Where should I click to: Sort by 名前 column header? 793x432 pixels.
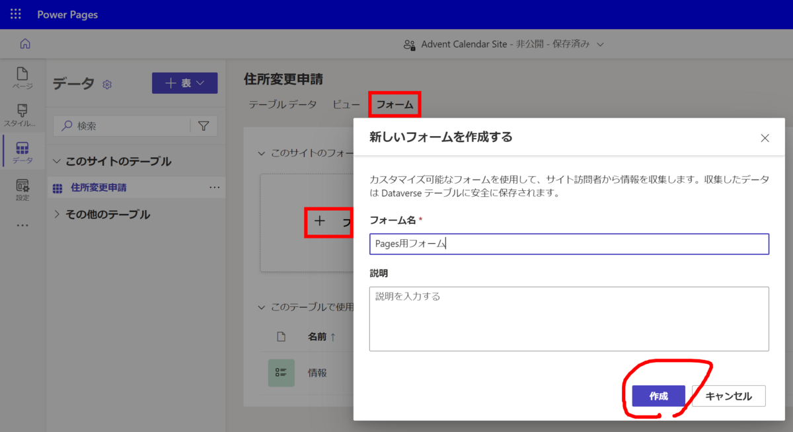pyautogui.click(x=321, y=337)
